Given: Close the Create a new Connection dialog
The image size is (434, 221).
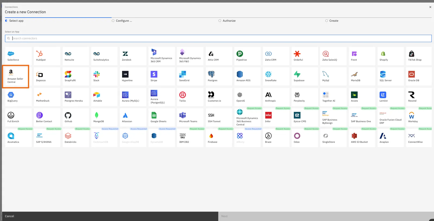Looking at the screenshot, I should click(x=430, y=7).
